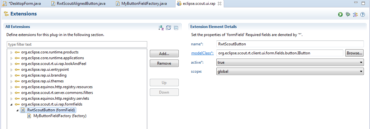Sort extensions alphabetically icon
This screenshot has width=370, height=129.
(x=161, y=28)
